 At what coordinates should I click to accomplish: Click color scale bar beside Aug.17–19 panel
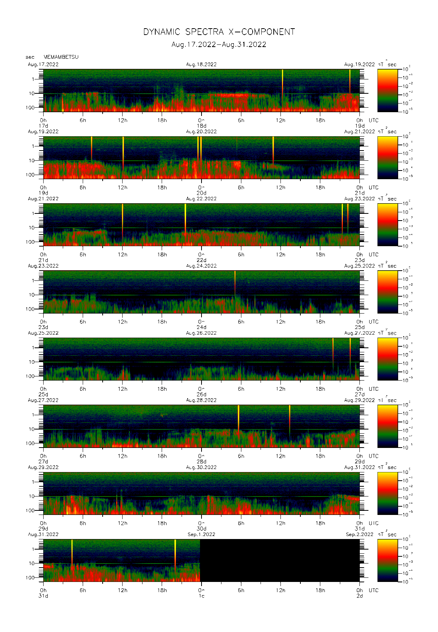(x=388, y=90)
